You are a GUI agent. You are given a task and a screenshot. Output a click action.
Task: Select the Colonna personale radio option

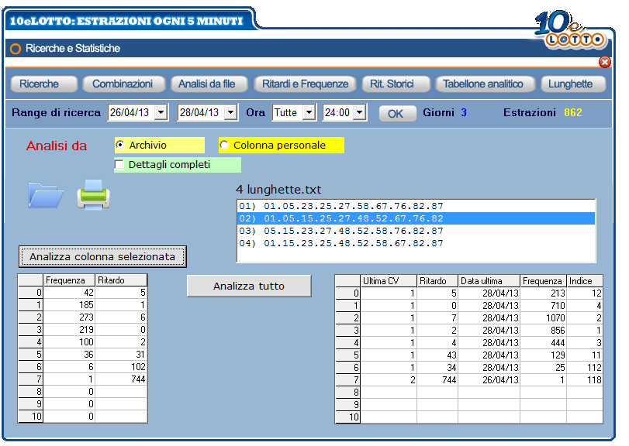(224, 145)
